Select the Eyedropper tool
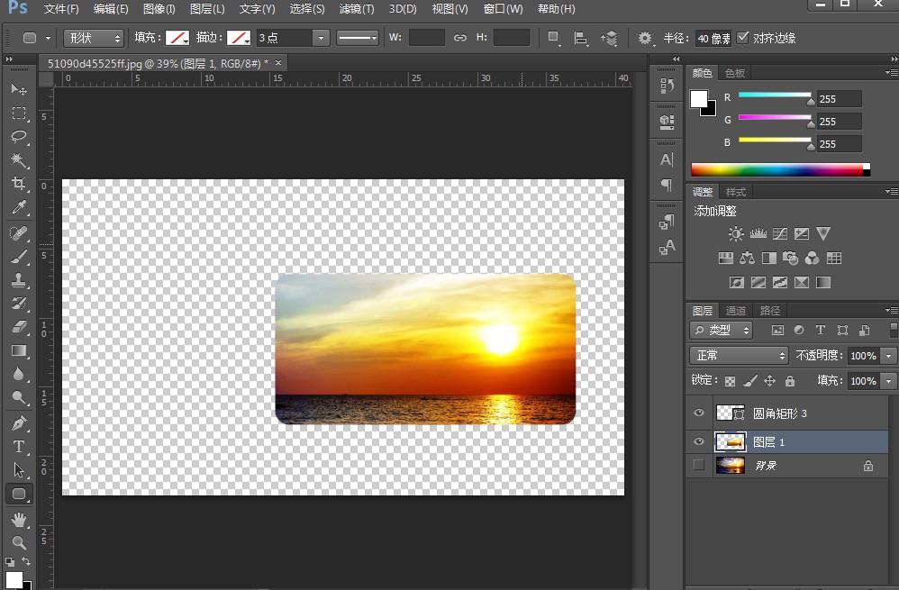Viewport: 899px width, 590px height. pyautogui.click(x=19, y=207)
